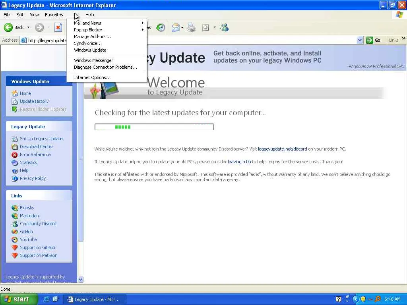The image size is (407, 305).
Task: Click the Stop page loading icon
Action: point(58,27)
